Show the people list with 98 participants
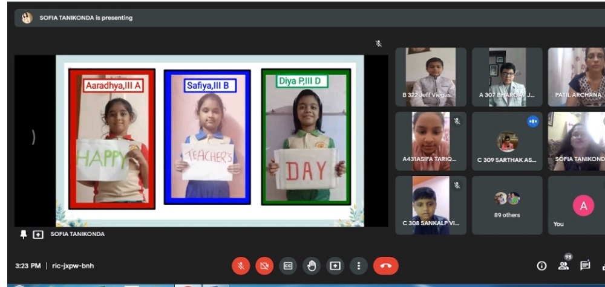This screenshot has width=605, height=287. [564, 265]
